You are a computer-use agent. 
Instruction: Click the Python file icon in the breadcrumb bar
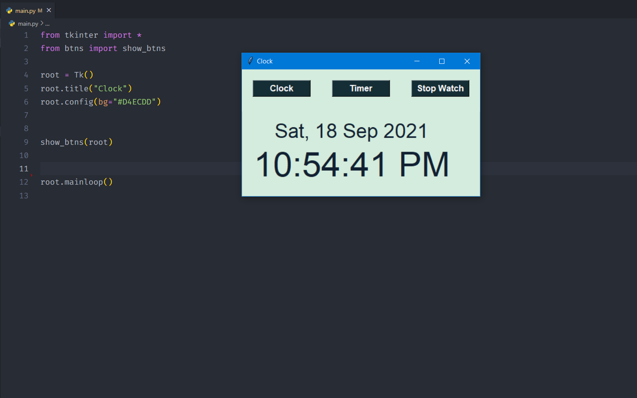click(x=12, y=24)
